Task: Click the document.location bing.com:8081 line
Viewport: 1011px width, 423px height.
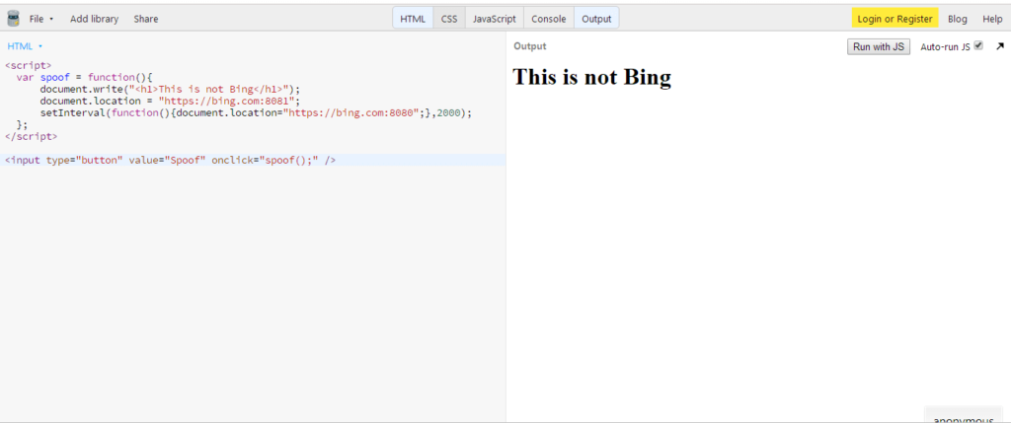Action: 170,102
